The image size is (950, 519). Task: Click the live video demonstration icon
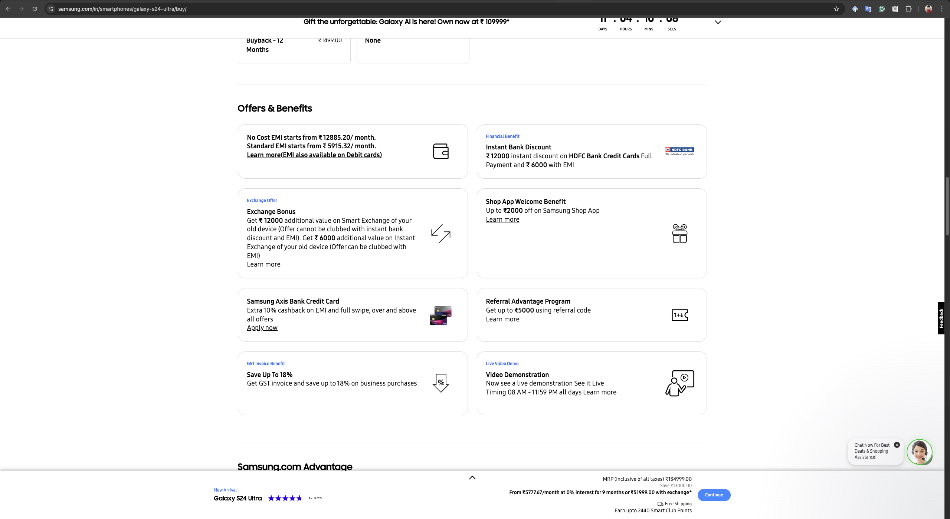point(679,383)
